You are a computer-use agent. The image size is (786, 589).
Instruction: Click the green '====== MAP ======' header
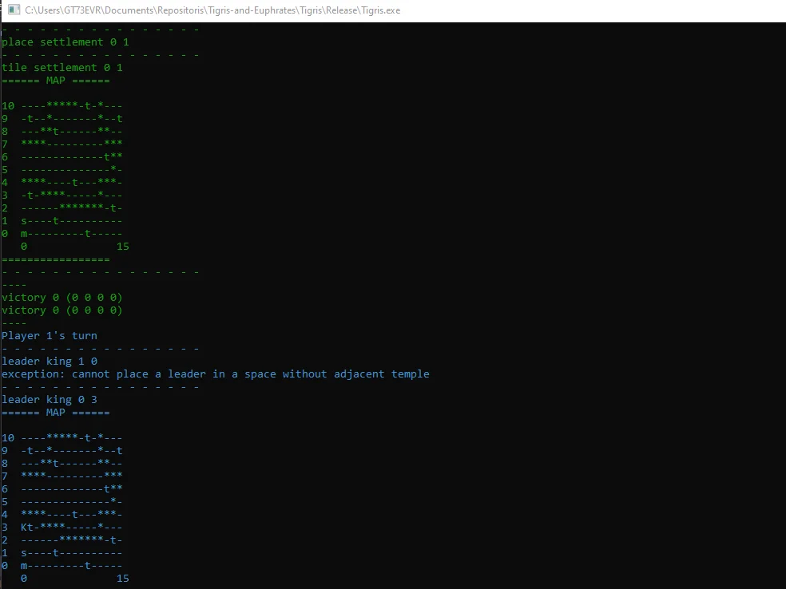coord(56,80)
